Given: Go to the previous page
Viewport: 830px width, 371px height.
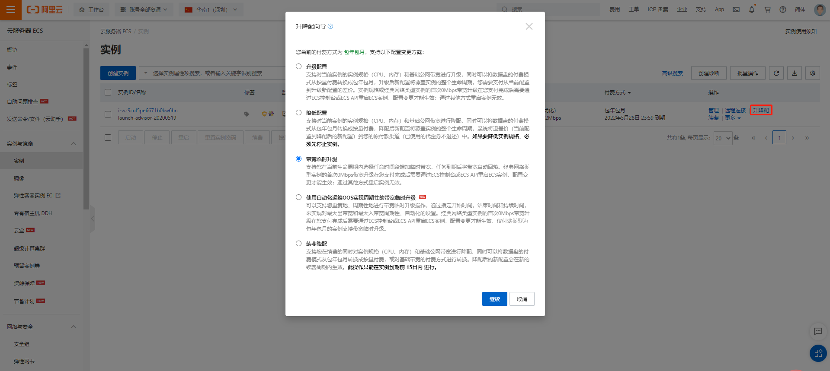Looking at the screenshot, I should tap(766, 138).
